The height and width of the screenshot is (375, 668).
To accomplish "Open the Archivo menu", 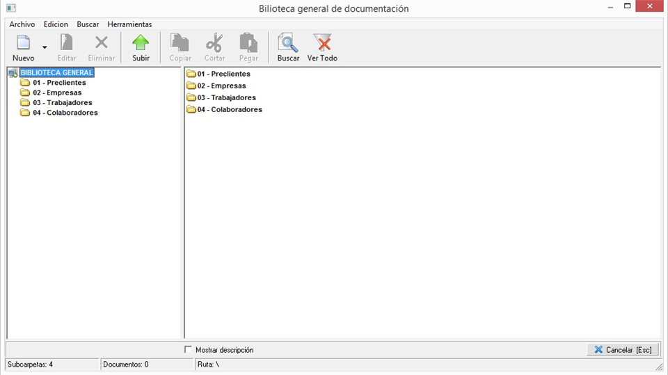I will [22, 24].
